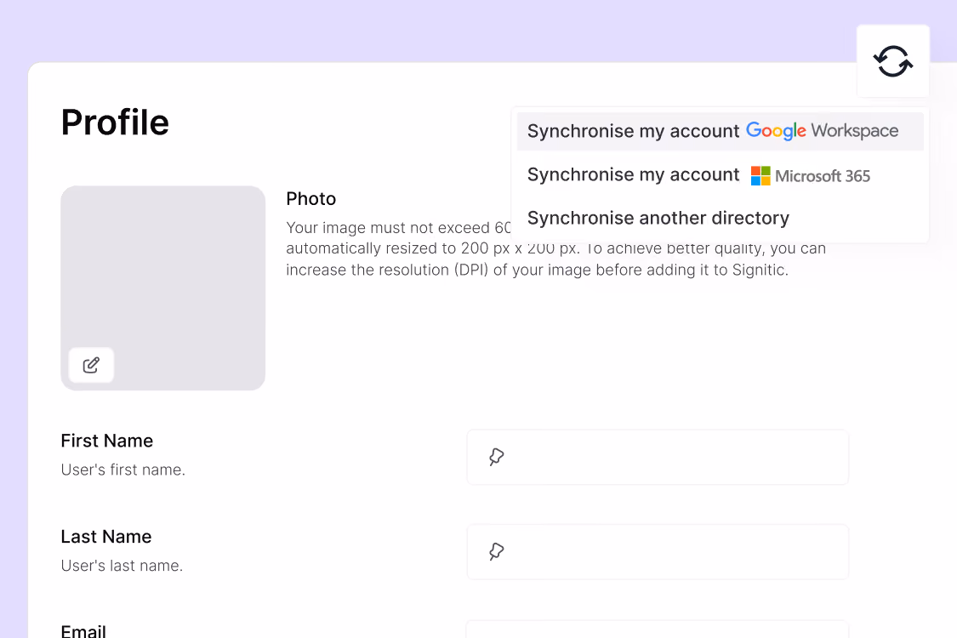
Task: Click the pin icon in First Name field
Action: (496, 457)
